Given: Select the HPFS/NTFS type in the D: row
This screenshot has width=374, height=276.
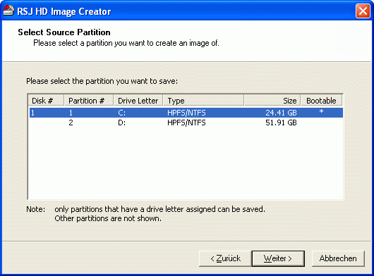Looking at the screenshot, I should click(x=186, y=123).
